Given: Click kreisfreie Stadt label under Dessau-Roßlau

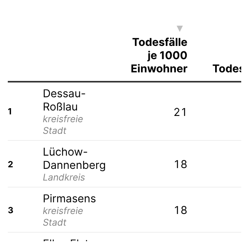Looking at the screenshot, I should pos(63,125).
